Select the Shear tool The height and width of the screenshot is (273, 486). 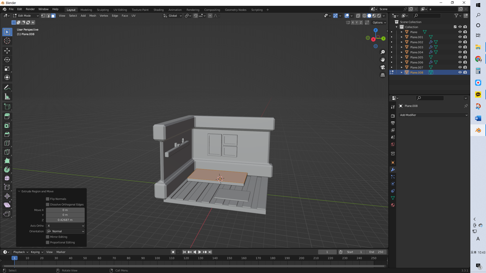pos(7,205)
